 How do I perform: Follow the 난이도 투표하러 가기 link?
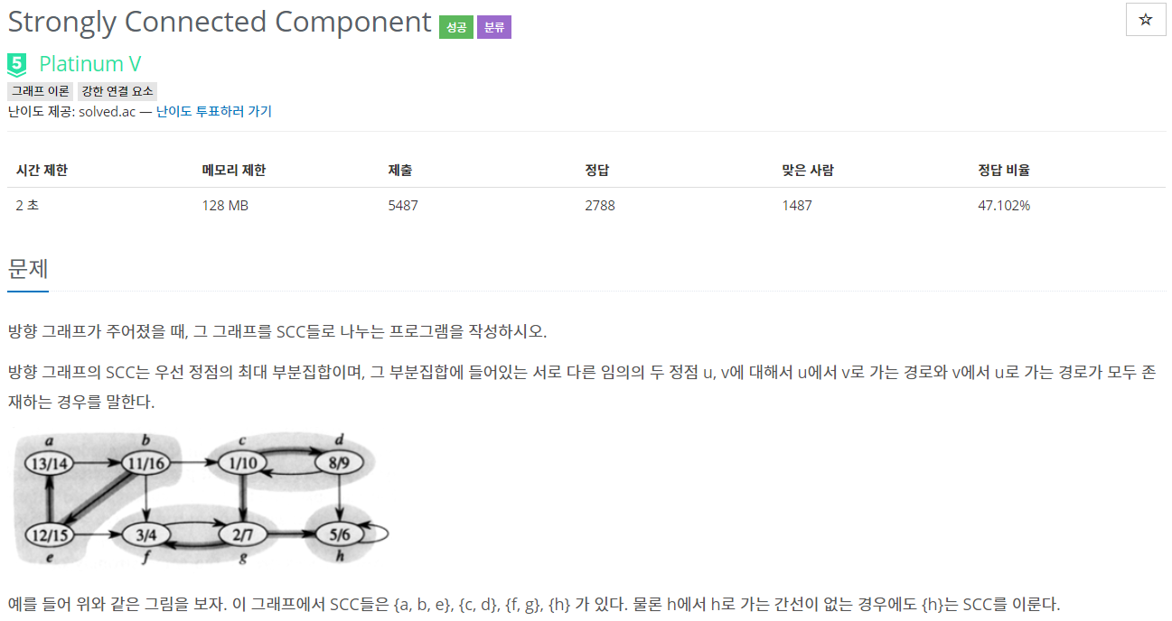(x=214, y=112)
